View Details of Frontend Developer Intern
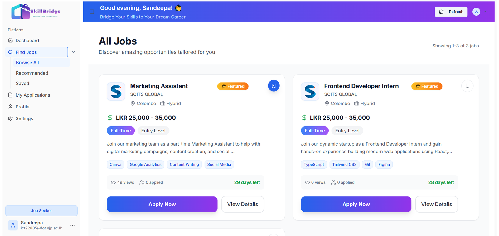The height and width of the screenshot is (236, 499). coord(436,204)
